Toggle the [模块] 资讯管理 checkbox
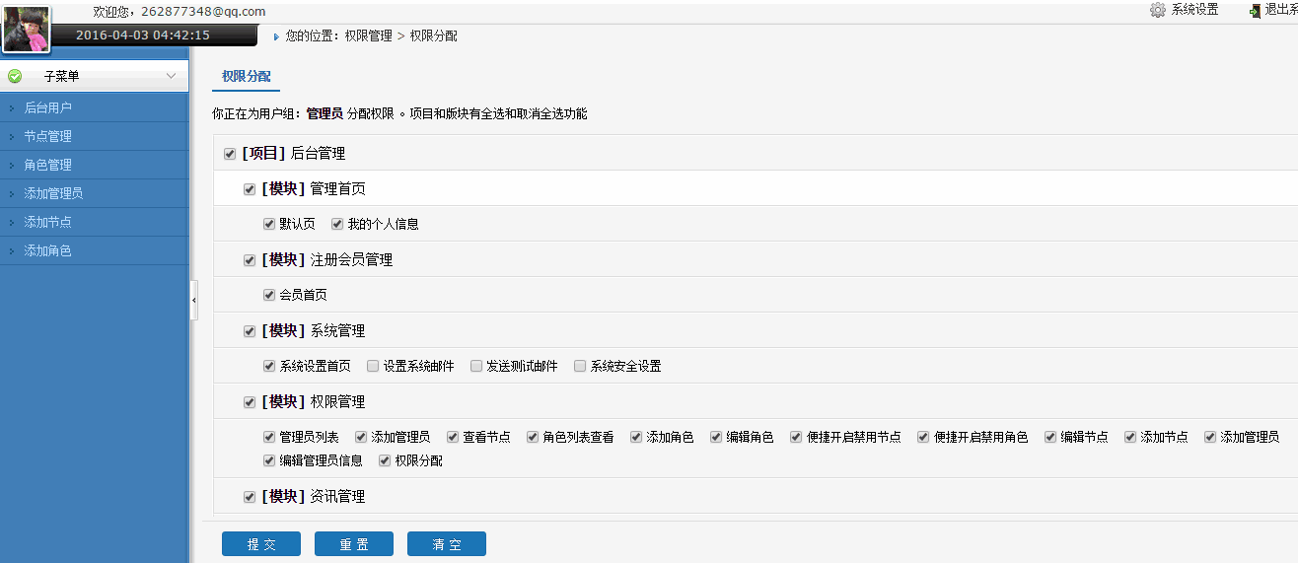Viewport: 1298px width, 563px height. tap(250, 497)
